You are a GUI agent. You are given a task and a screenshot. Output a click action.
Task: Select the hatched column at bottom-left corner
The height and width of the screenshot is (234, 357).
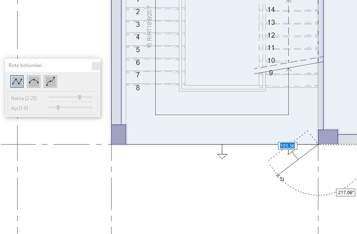click(x=118, y=134)
